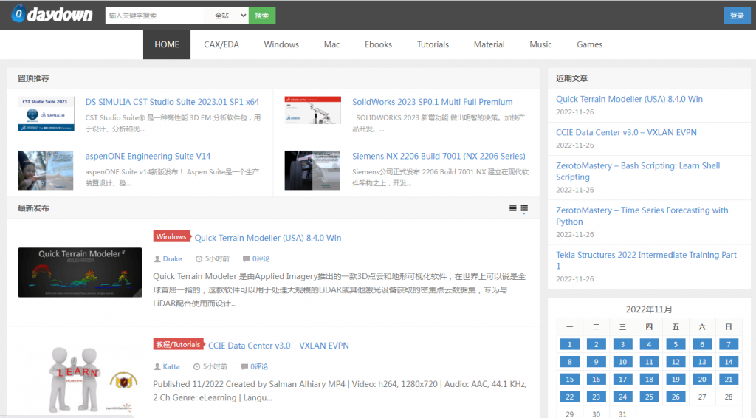The width and height of the screenshot is (756, 418).
Task: Click author icon beside Katta
Action: (x=157, y=366)
